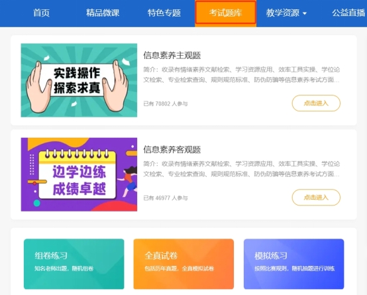Open the 公益直播 navigation item

tap(348, 13)
